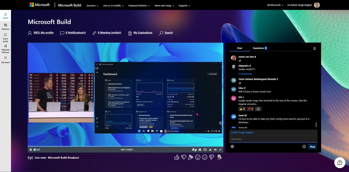Viewport: 349px width, 172px height.
Task: Send a thumbs down reaction below the video
Action: click(211, 157)
